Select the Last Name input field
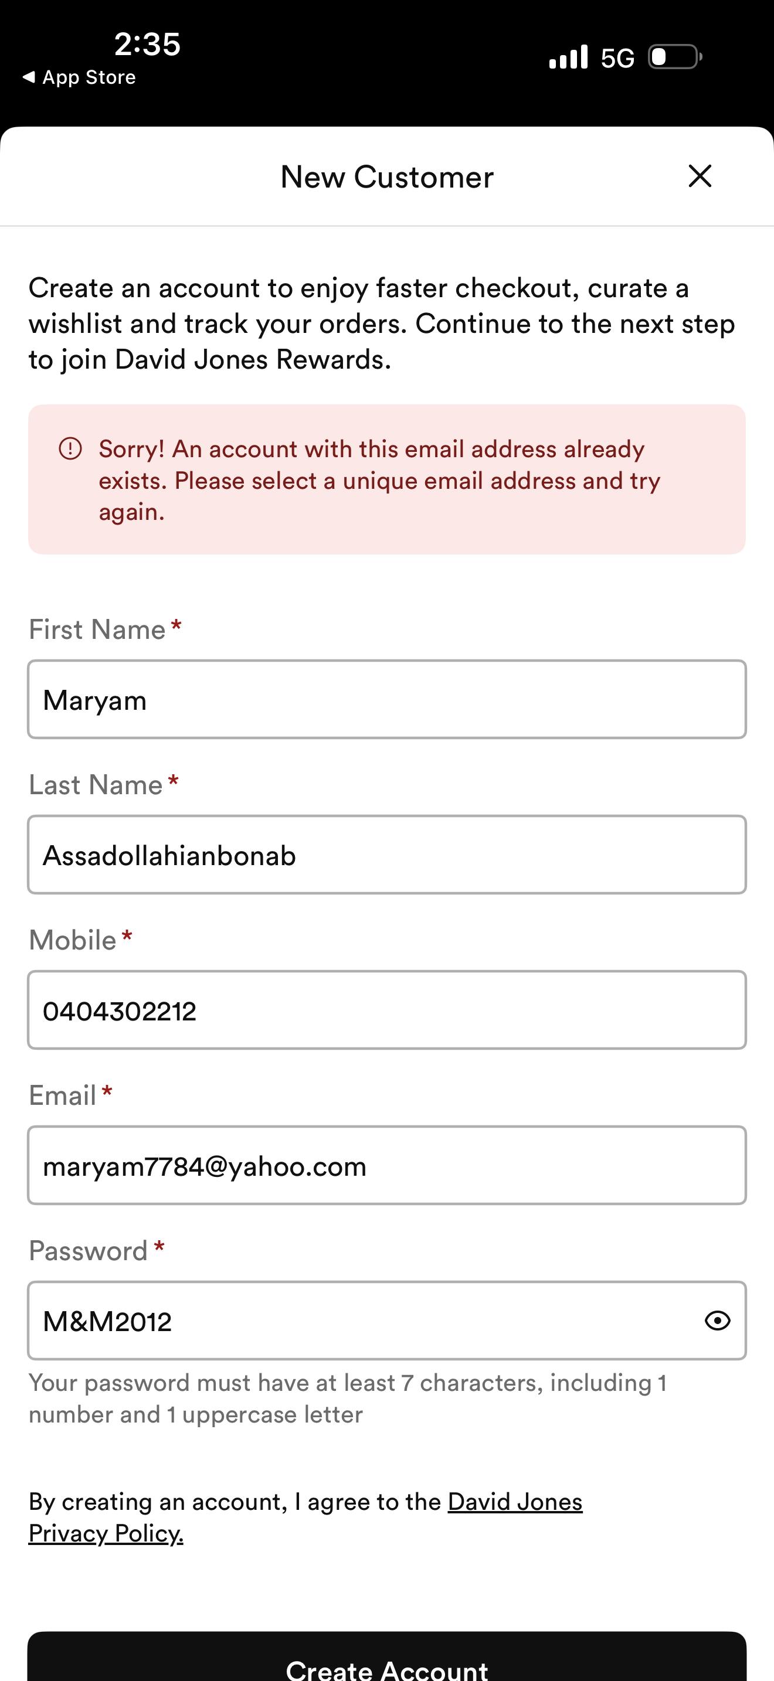 click(x=386, y=855)
